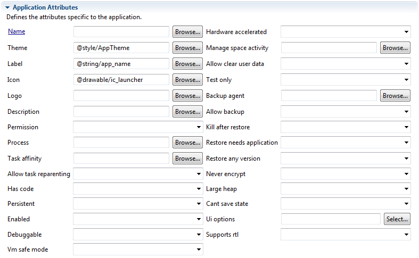The height and width of the screenshot is (258, 419).
Task: Click into the Process text field
Action: [x=121, y=143]
